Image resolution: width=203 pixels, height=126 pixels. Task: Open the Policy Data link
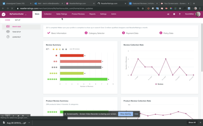[168, 33]
